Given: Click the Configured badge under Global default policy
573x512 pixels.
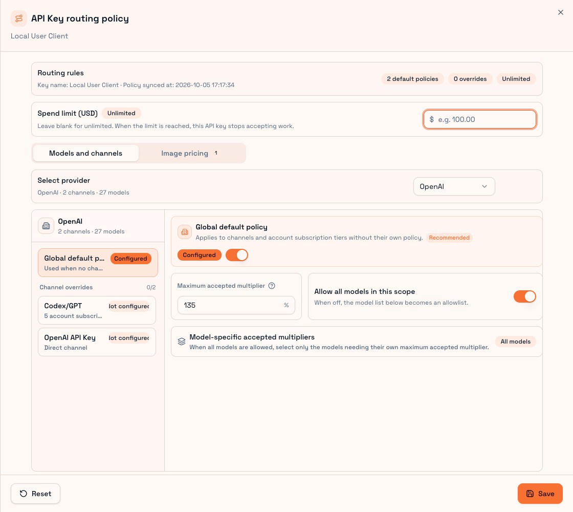Looking at the screenshot, I should click(x=199, y=255).
